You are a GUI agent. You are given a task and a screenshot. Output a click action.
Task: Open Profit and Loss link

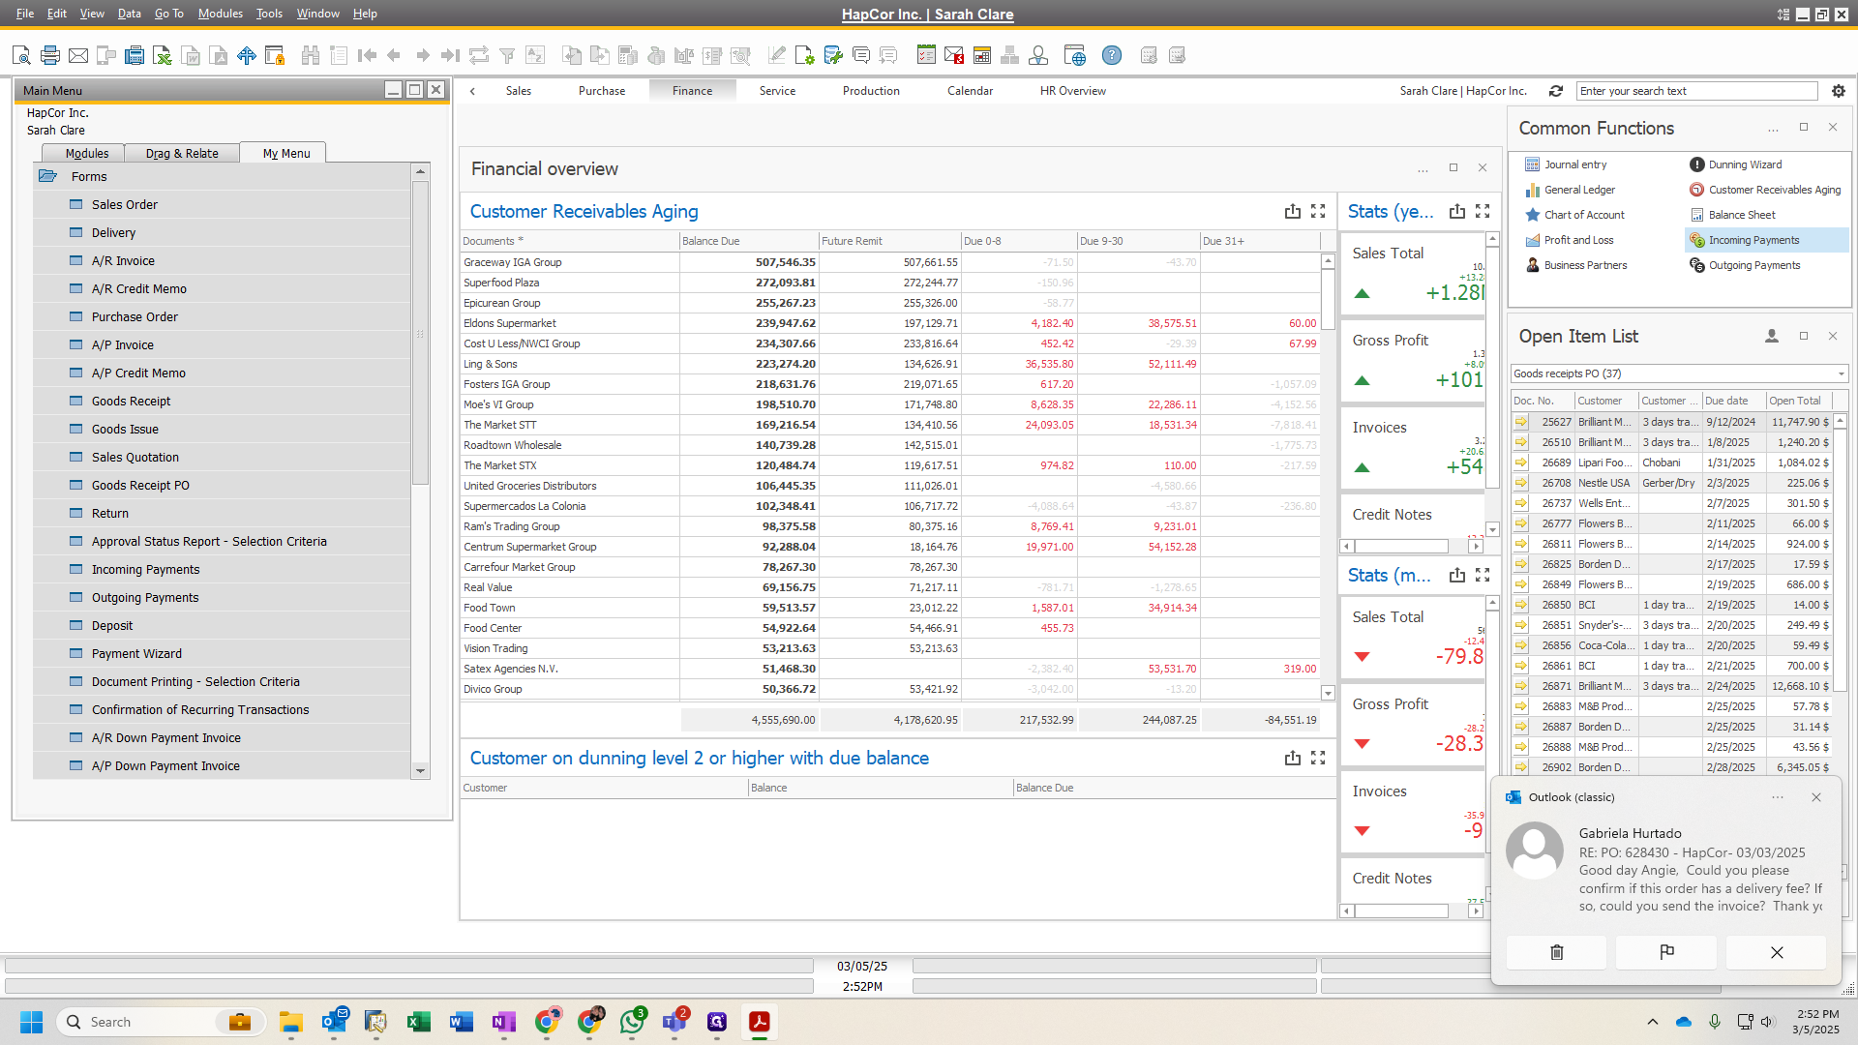[x=1578, y=240]
